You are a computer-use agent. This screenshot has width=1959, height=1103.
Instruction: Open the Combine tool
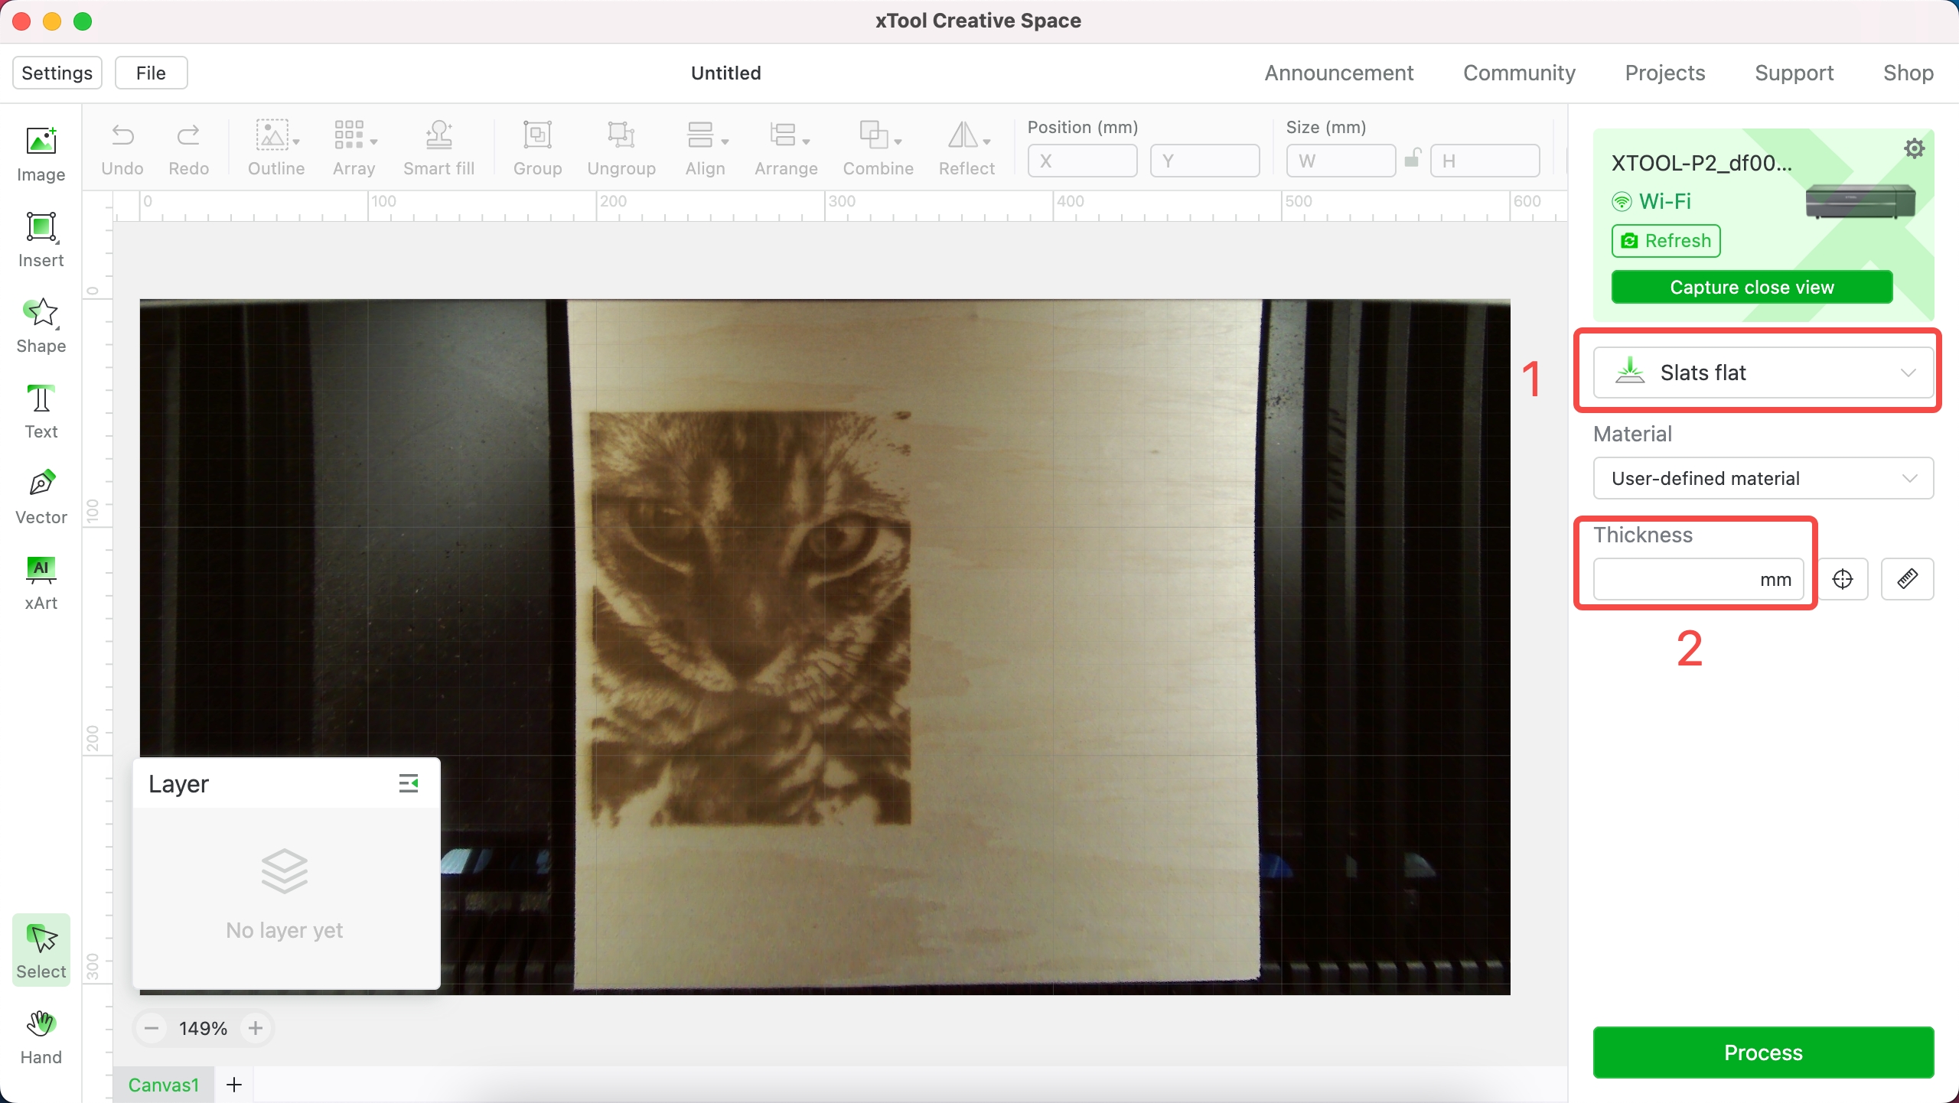877,147
